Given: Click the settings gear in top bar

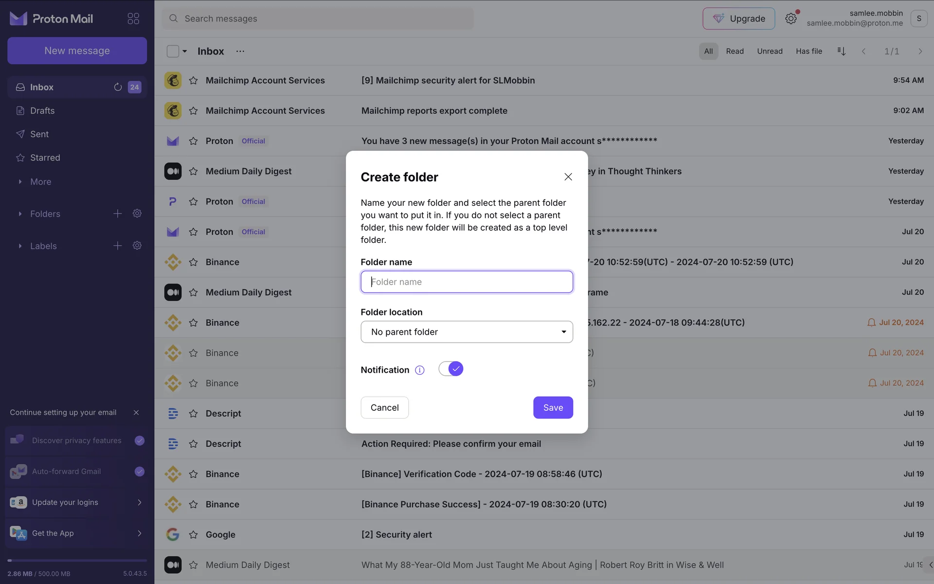Looking at the screenshot, I should [x=791, y=18].
